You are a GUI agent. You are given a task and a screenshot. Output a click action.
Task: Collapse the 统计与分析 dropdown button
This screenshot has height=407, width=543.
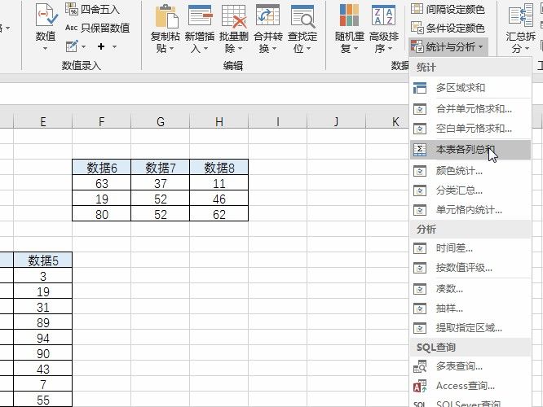[x=448, y=46]
